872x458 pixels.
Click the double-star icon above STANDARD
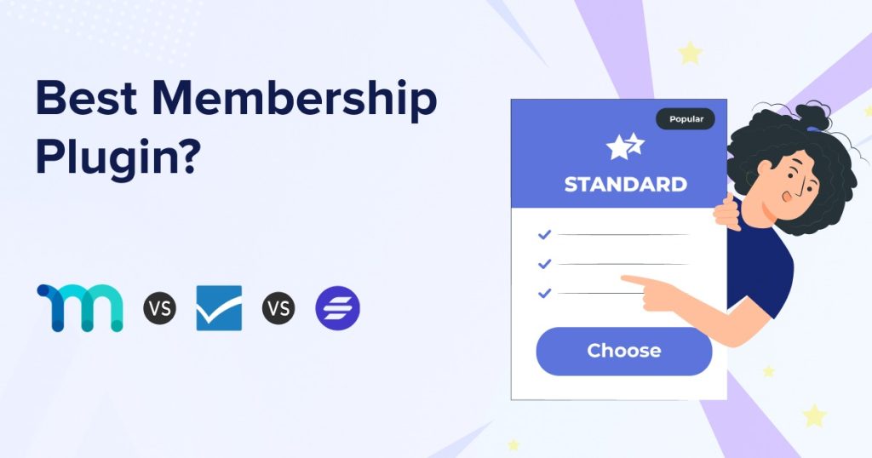tap(625, 147)
